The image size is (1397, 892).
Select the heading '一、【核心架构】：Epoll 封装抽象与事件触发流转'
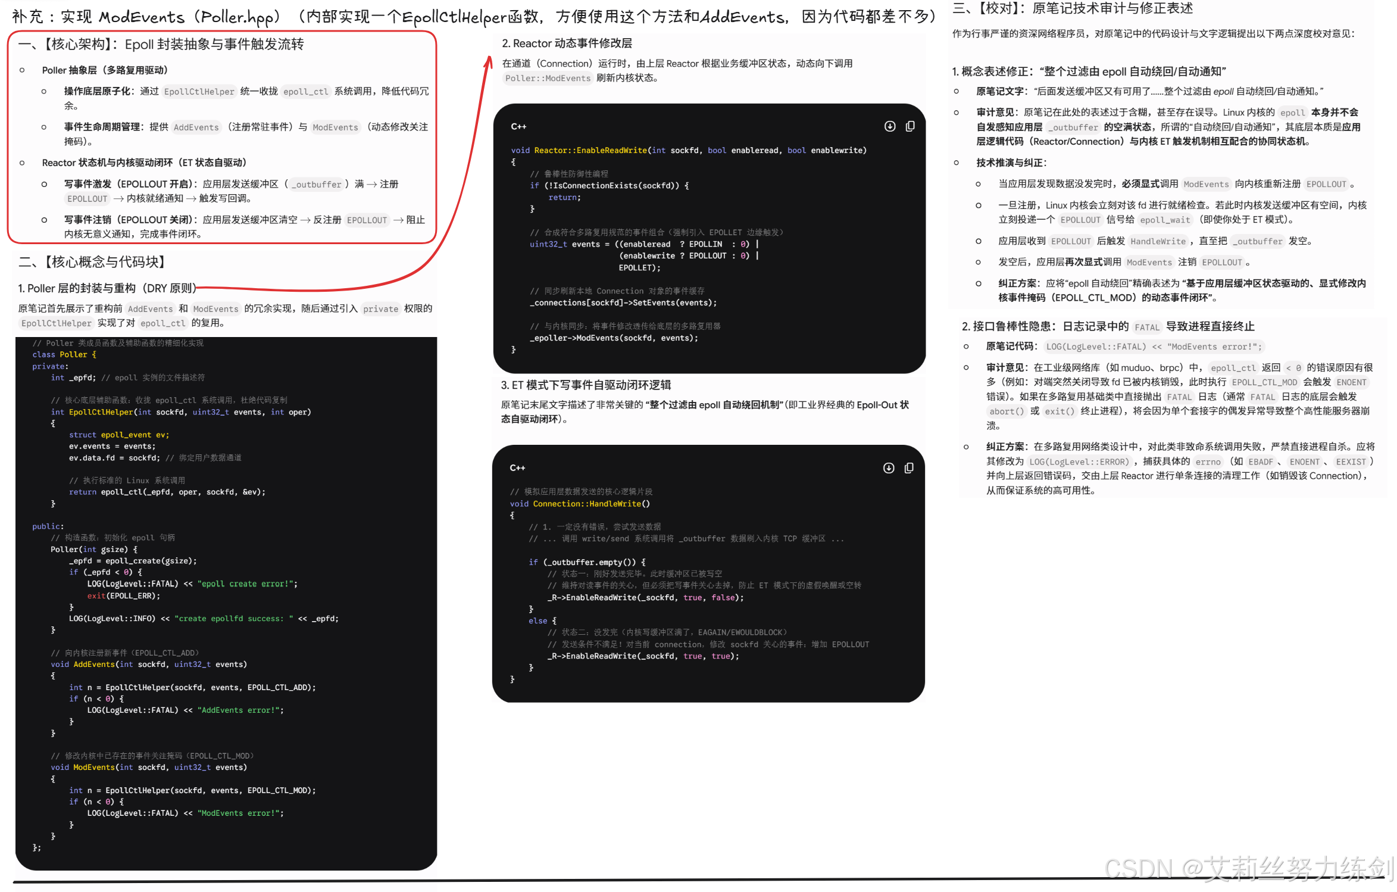point(161,45)
